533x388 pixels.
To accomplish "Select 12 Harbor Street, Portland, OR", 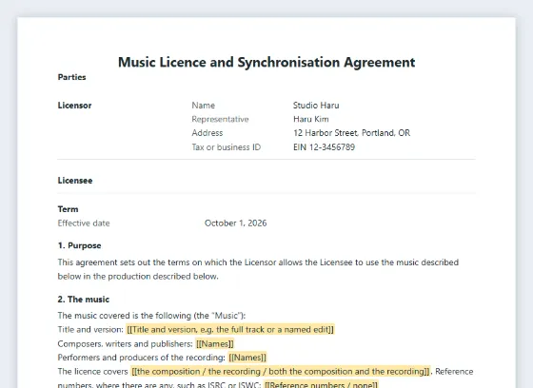I will click(x=352, y=133).
